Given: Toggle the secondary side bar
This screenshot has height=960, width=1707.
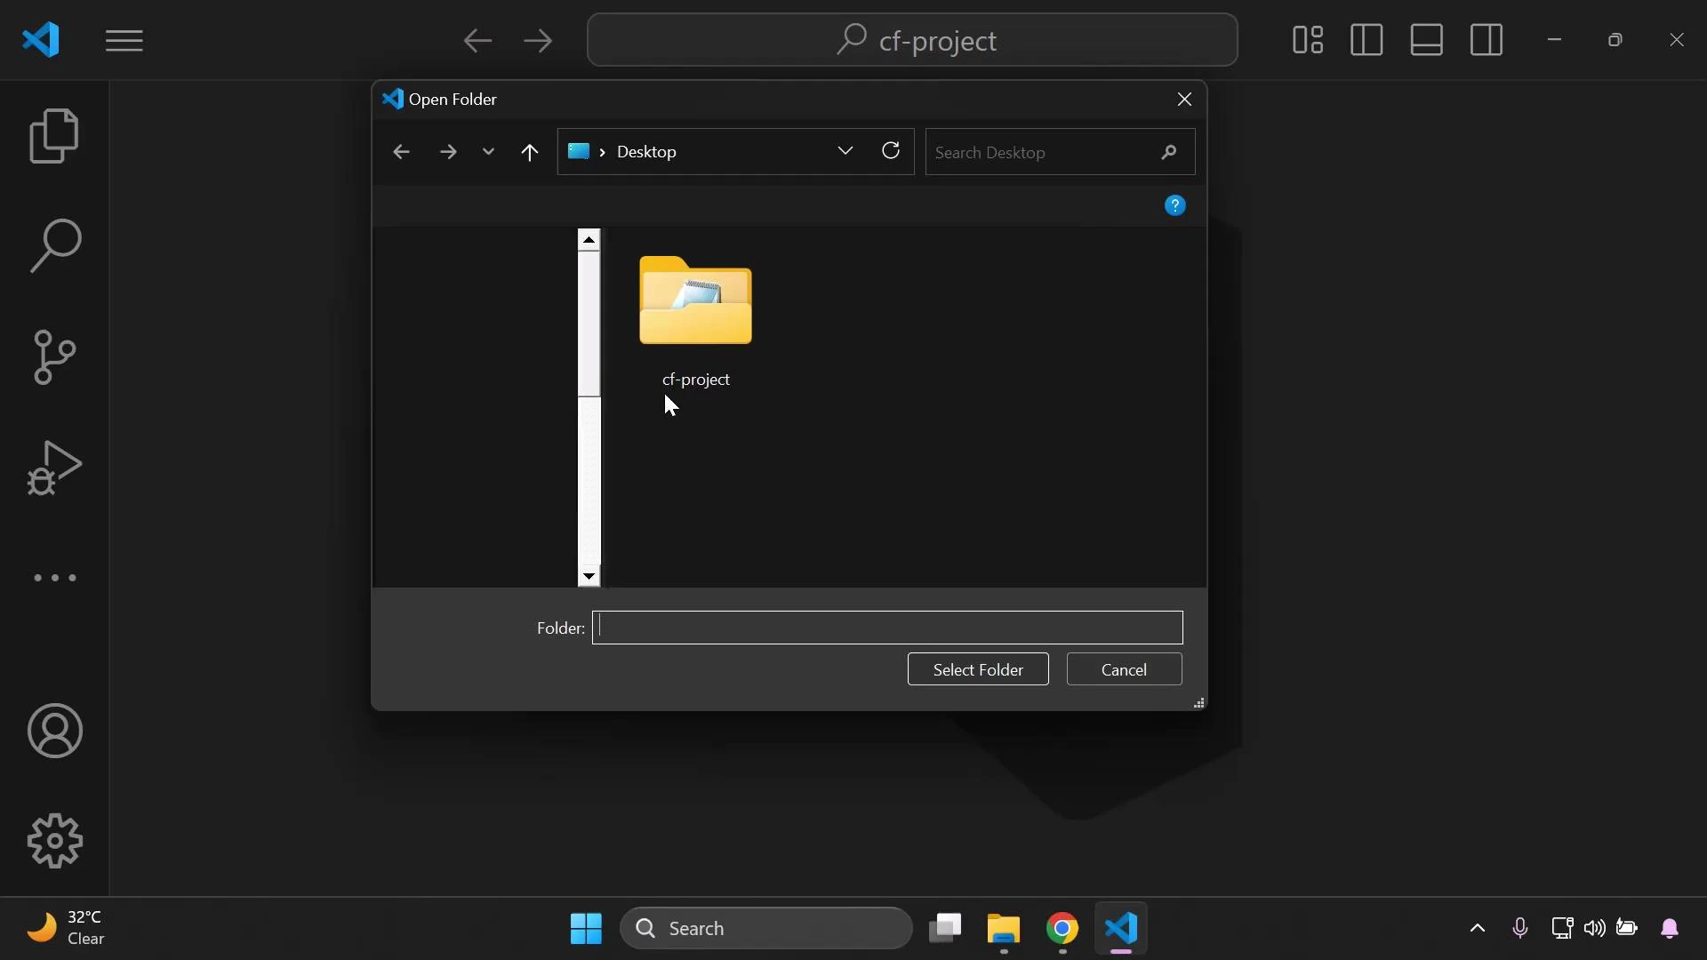Looking at the screenshot, I should [1486, 40].
